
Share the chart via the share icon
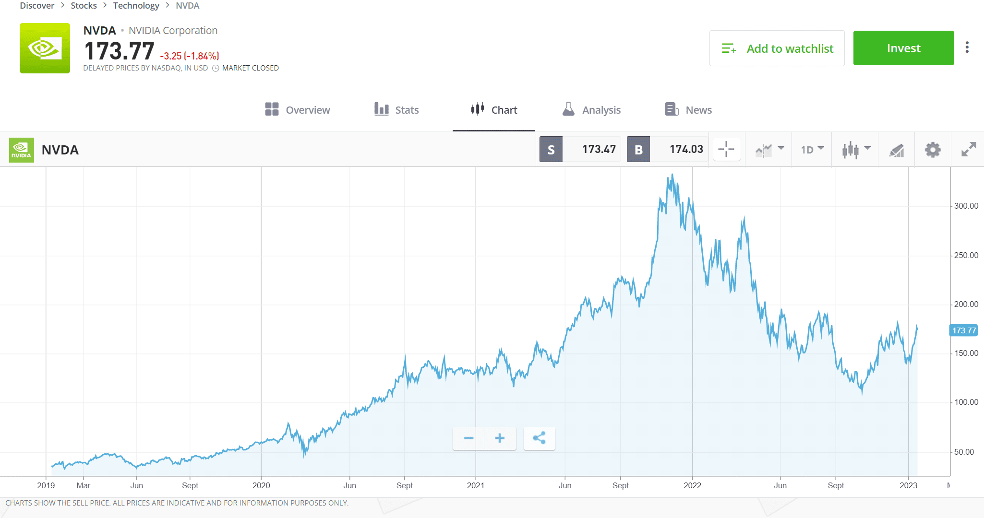(x=539, y=438)
